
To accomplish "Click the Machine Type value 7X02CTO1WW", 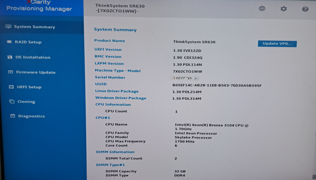I will [x=187, y=71].
